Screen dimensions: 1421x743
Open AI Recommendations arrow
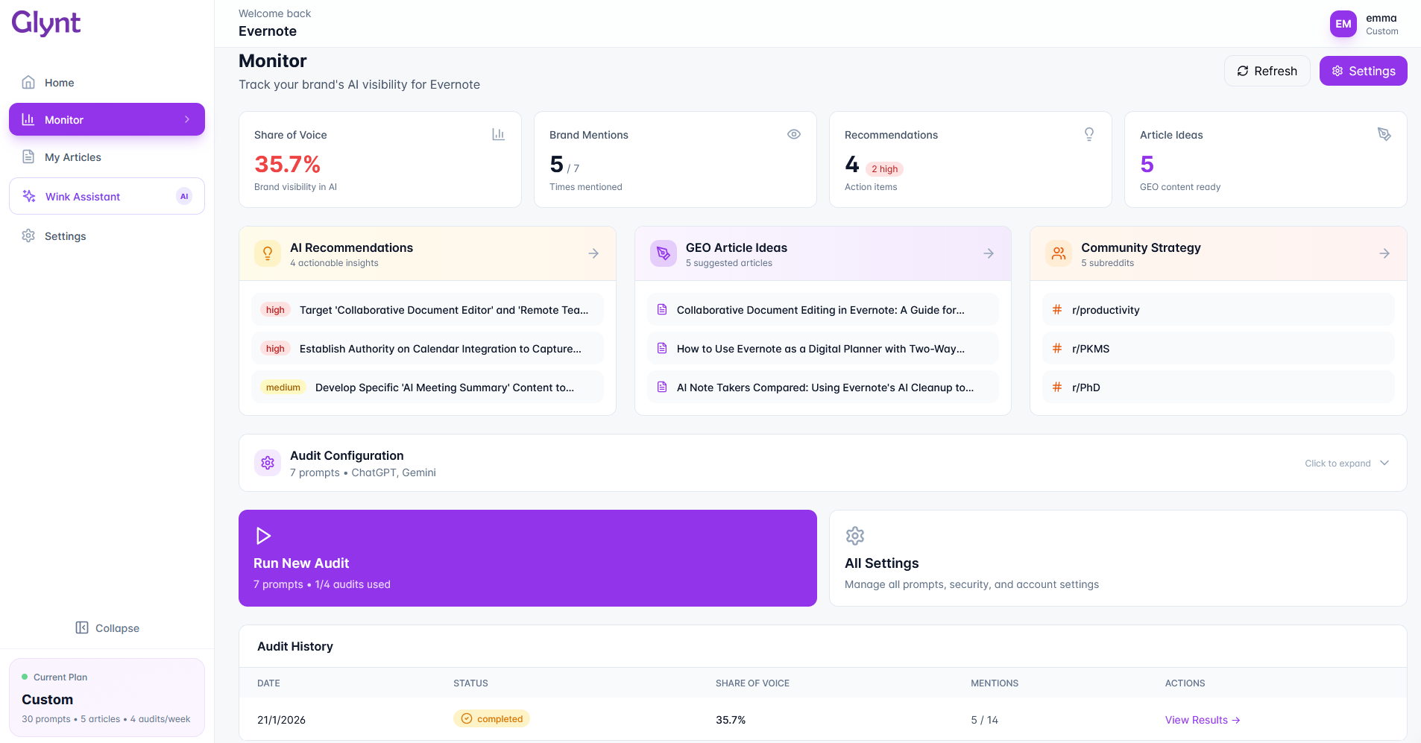click(593, 253)
